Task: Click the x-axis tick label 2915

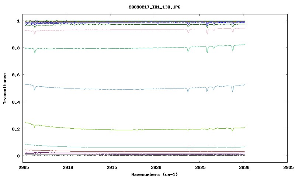Action: 112,167
